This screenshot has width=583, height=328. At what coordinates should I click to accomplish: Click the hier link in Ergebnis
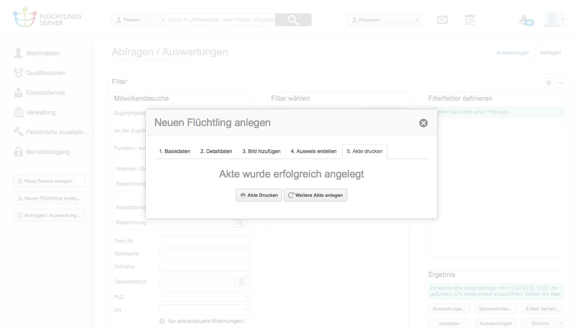point(556,295)
